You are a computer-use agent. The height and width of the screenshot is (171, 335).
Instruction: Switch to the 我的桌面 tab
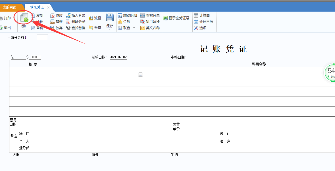(10, 7)
